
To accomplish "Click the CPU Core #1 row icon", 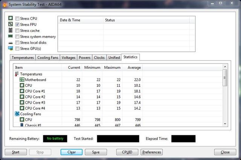I will point(22,91).
